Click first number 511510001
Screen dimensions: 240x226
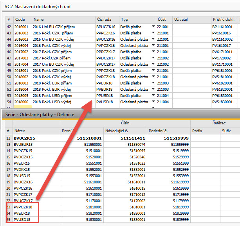[82, 138]
